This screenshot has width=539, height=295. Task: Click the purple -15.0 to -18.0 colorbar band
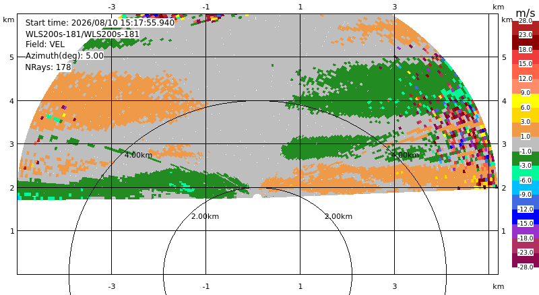tap(526, 232)
